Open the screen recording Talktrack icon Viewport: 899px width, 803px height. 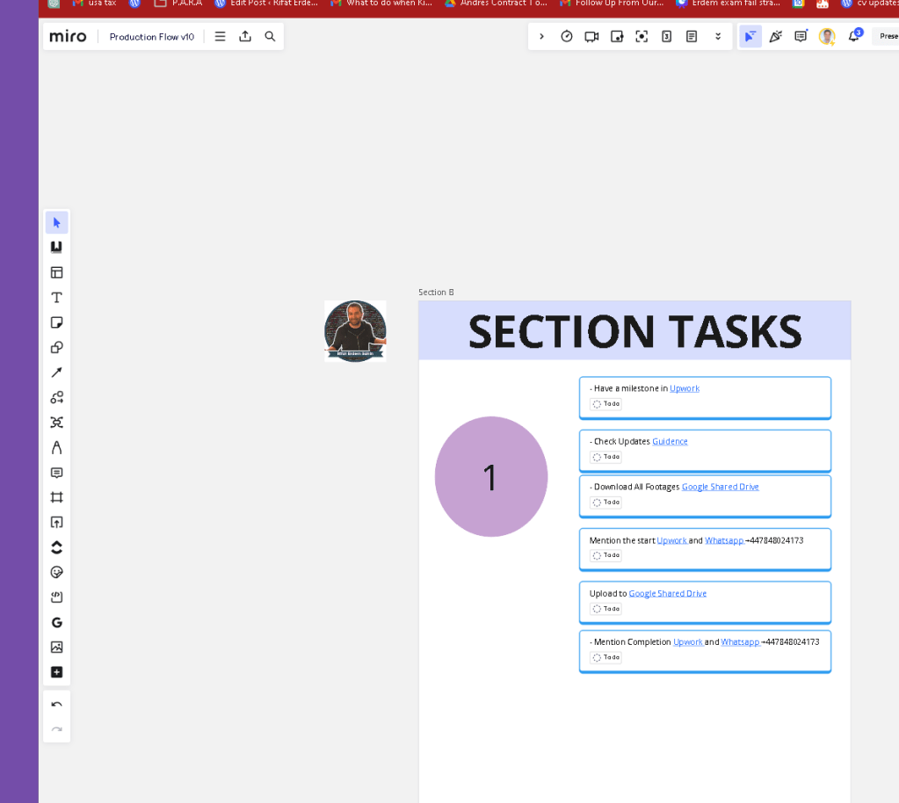(617, 36)
